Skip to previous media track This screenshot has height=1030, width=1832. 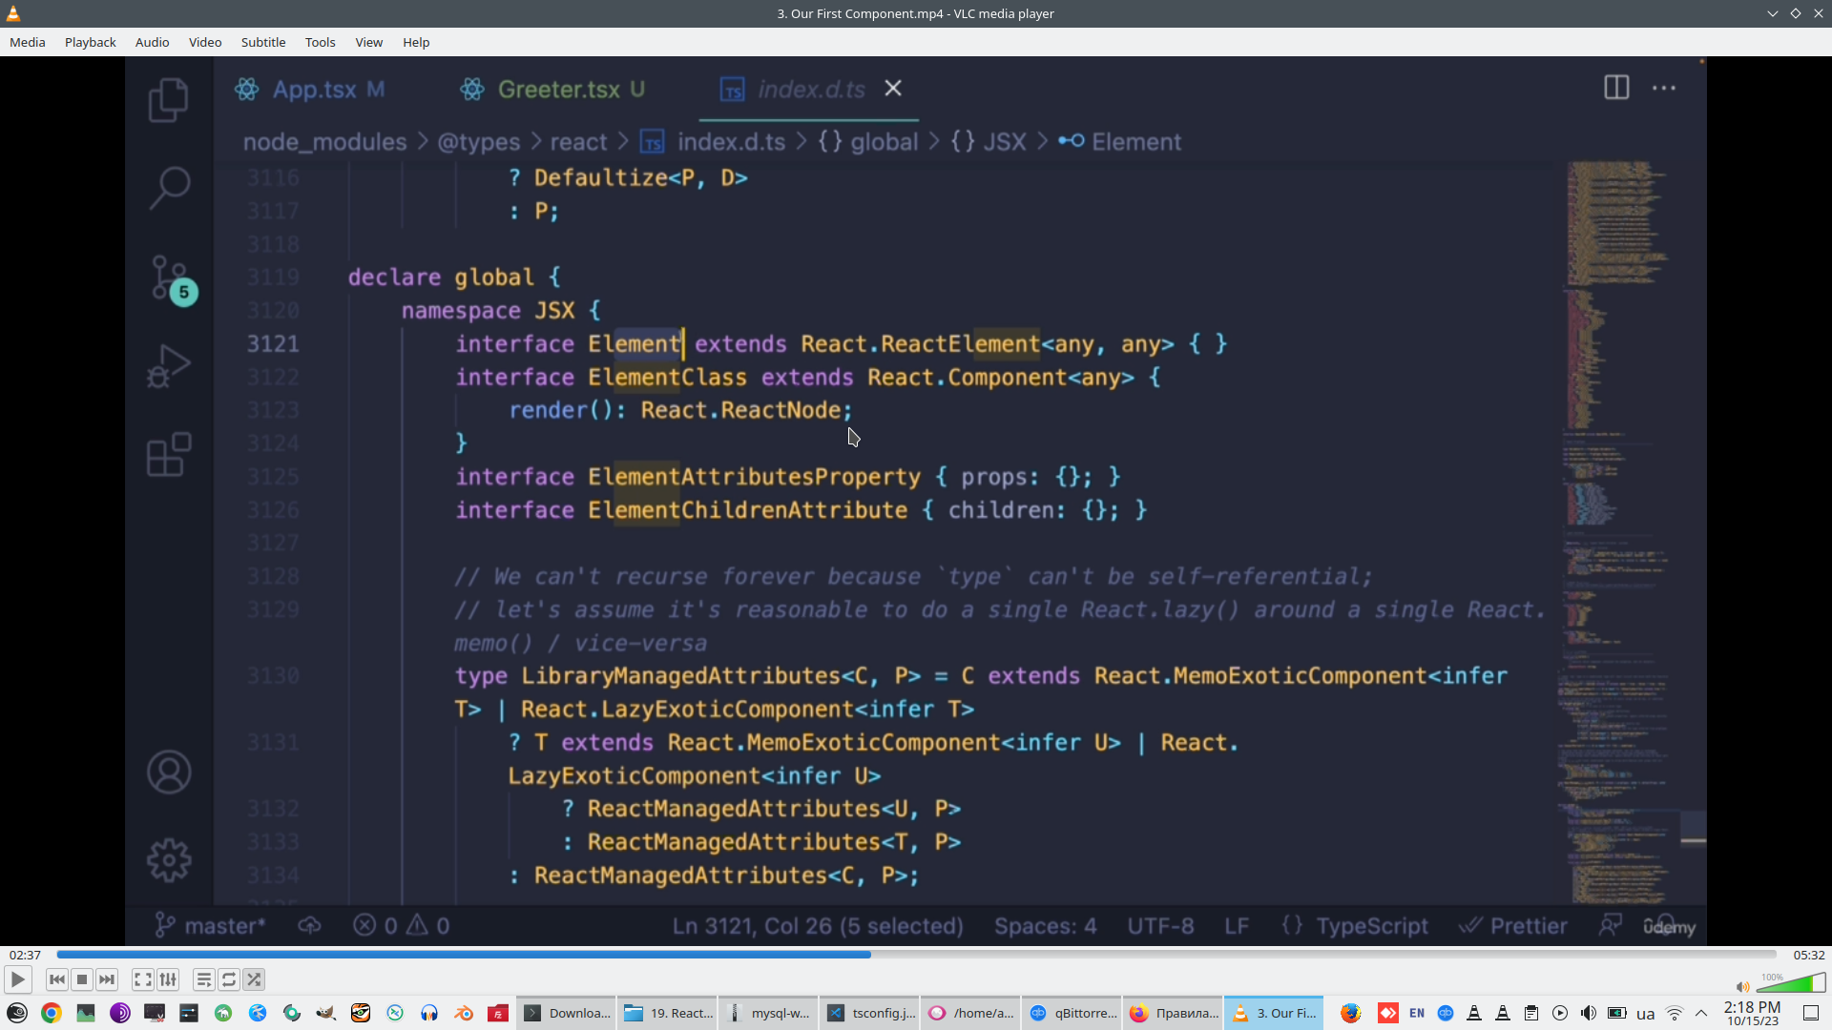57,979
